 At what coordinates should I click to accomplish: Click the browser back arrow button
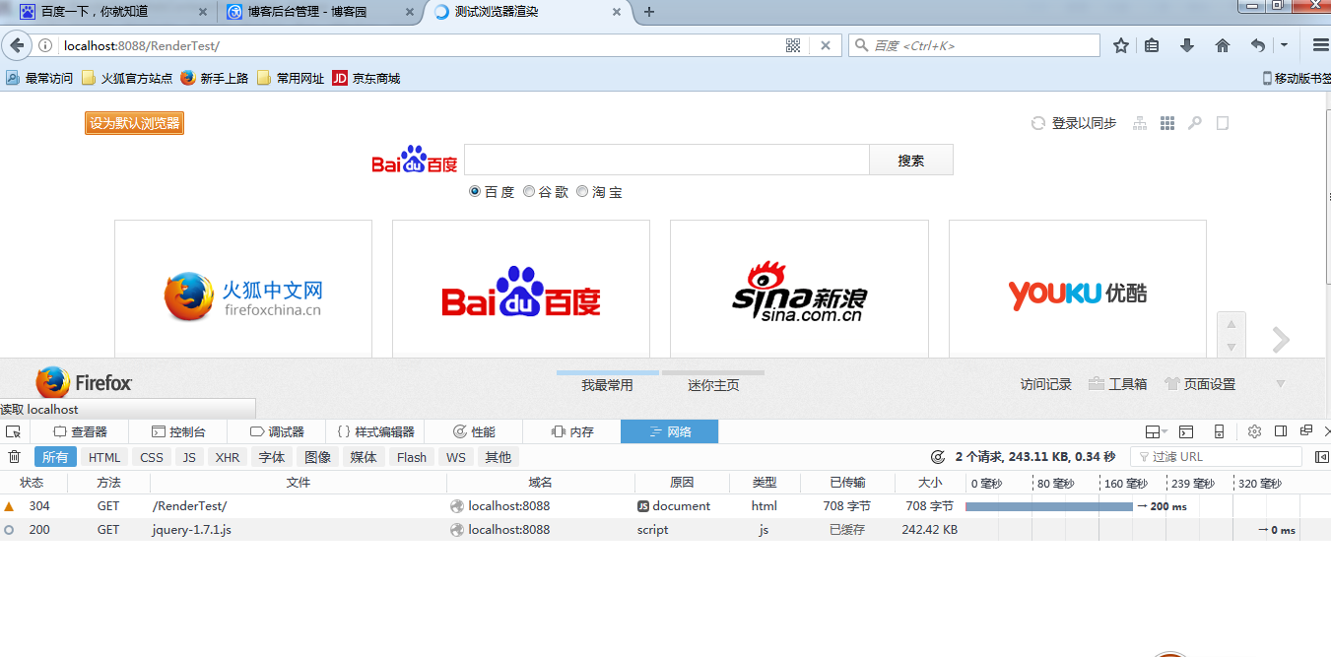(x=17, y=45)
